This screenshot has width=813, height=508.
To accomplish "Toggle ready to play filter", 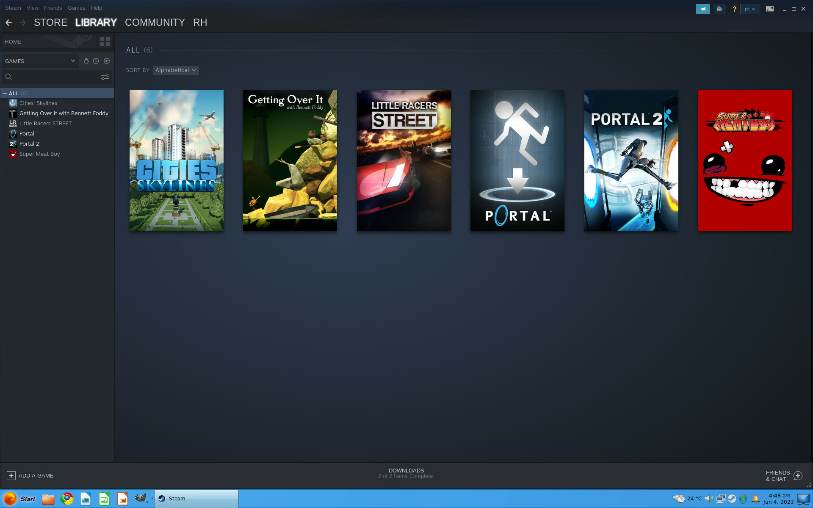I will (107, 61).
